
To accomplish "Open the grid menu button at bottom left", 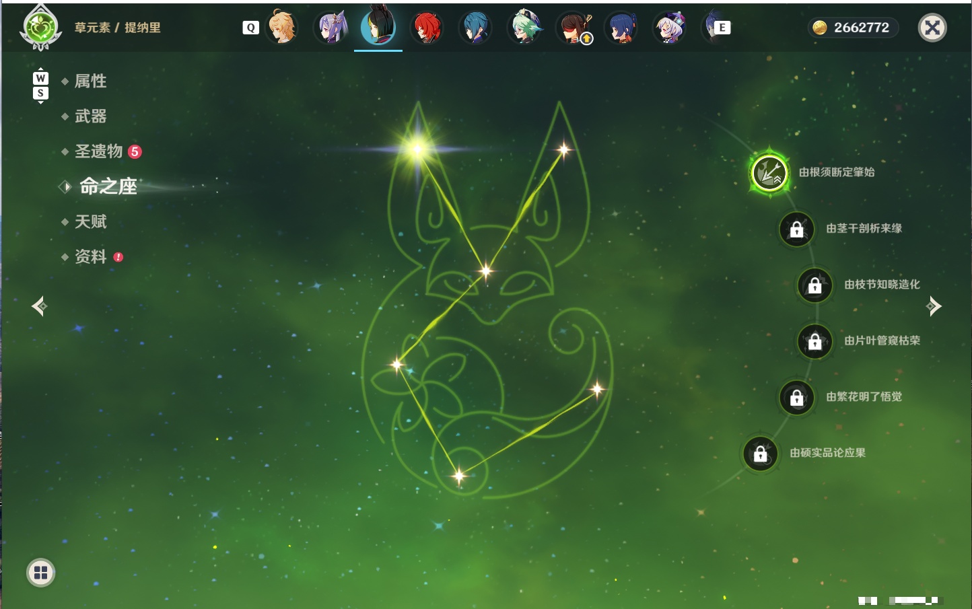I will [x=40, y=573].
